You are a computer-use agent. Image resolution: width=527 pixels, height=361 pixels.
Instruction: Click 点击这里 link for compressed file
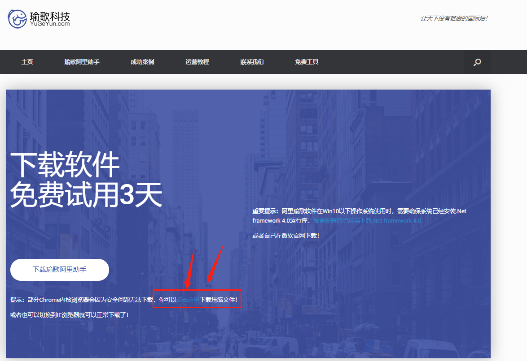click(x=188, y=300)
